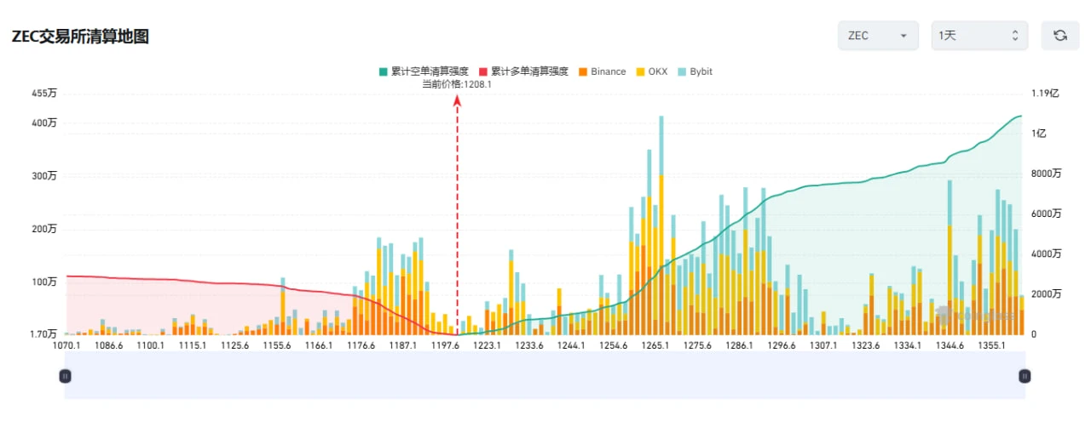Click the orange Binance legend swatch
Screen dimensions: 1091x433
pos(583,71)
